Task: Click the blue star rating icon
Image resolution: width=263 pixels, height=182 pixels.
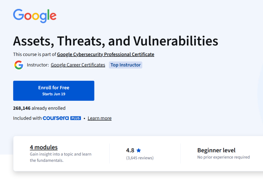Action: pos(138,150)
